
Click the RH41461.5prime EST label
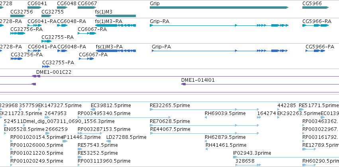click(226, 145)
